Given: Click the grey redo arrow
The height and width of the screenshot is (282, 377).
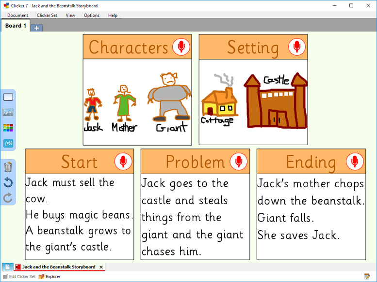Looking at the screenshot, I should pos(8,197).
